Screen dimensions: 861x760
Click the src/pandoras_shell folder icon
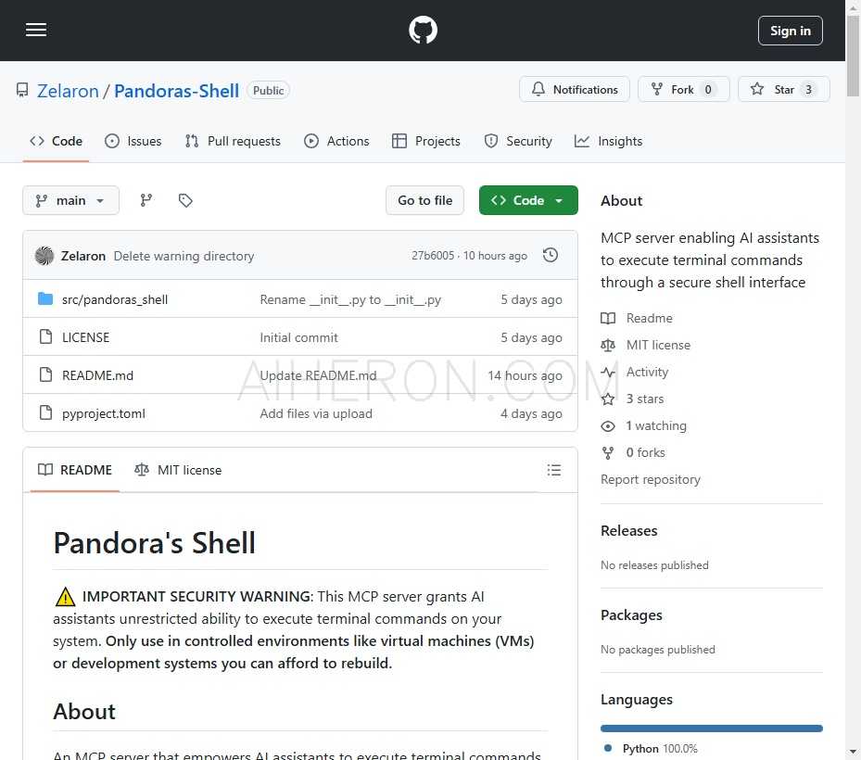pos(45,299)
